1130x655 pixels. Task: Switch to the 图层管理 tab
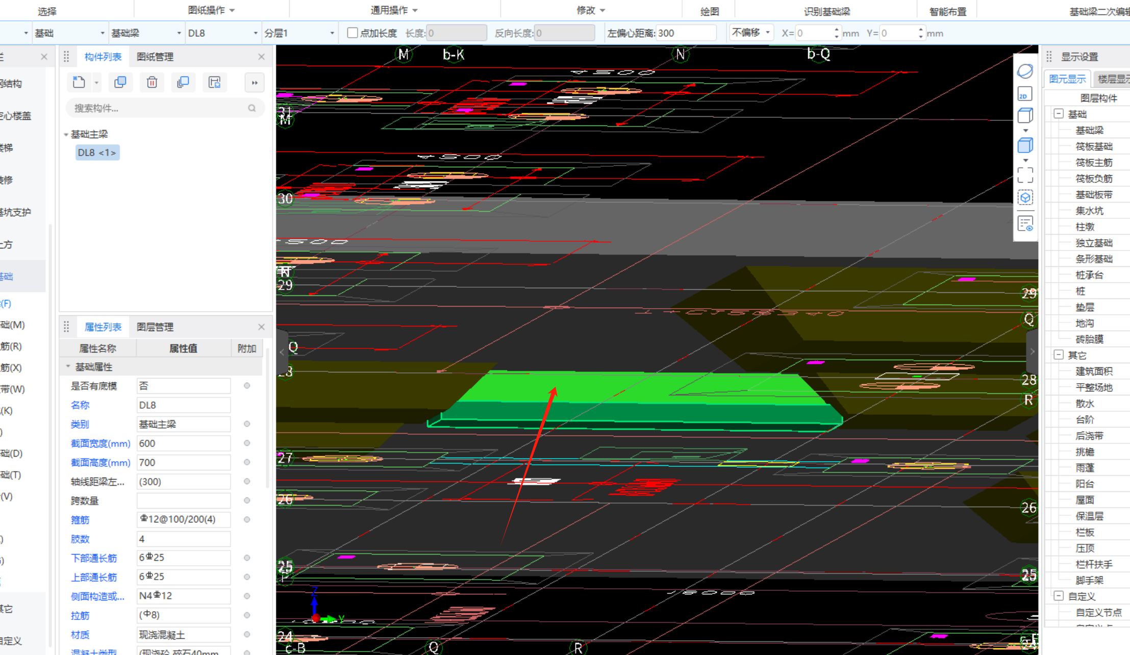coord(155,327)
